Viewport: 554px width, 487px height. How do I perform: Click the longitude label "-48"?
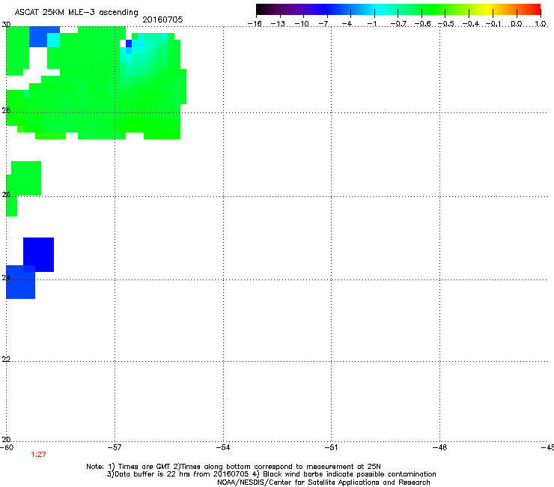[439, 447]
